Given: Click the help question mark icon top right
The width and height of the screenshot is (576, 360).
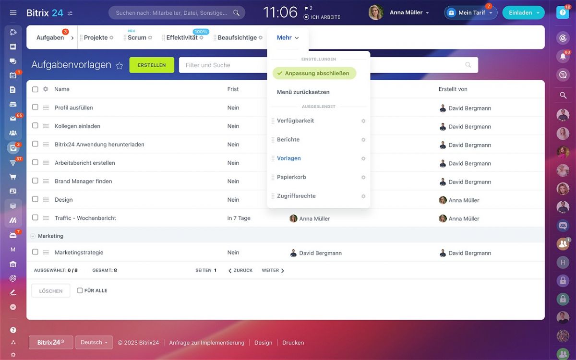Looking at the screenshot, I should (563, 13).
